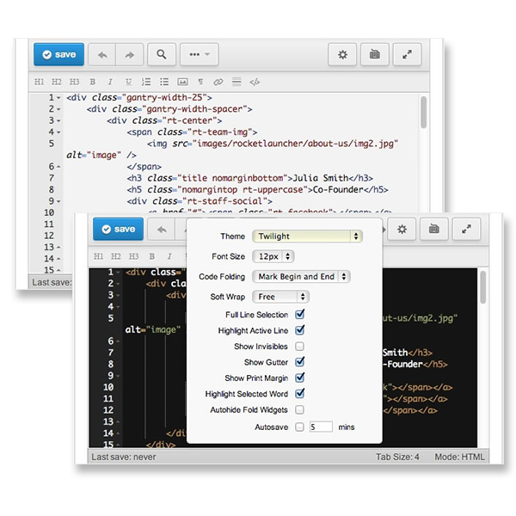Collapse fold arrow on line 4 of the back editor

tap(58, 132)
